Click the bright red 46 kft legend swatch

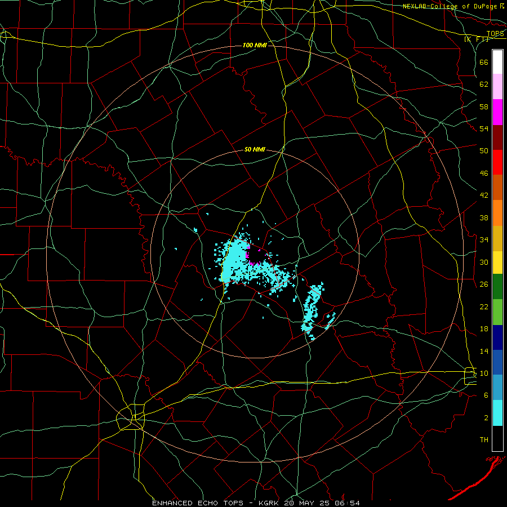(x=497, y=162)
